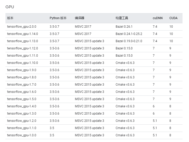Click cuDNN 7.4 in the 2.0.0 row
189x142 pixels.
(155, 27)
